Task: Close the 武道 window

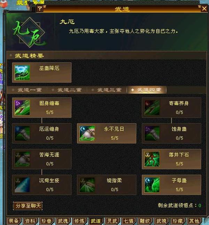Action: pos(204,9)
